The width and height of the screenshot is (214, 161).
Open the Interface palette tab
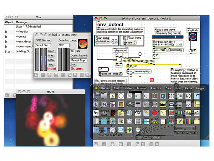(x=156, y=88)
